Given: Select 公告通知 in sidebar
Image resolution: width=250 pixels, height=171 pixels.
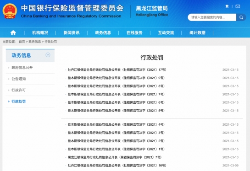Looking at the screenshot, I should coord(19,79).
